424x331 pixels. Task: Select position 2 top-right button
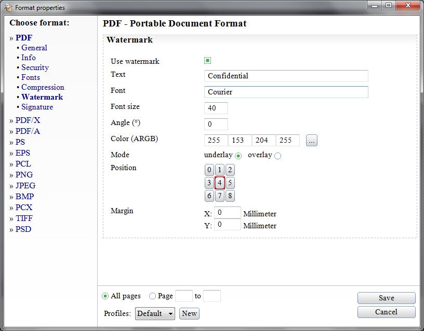230,170
